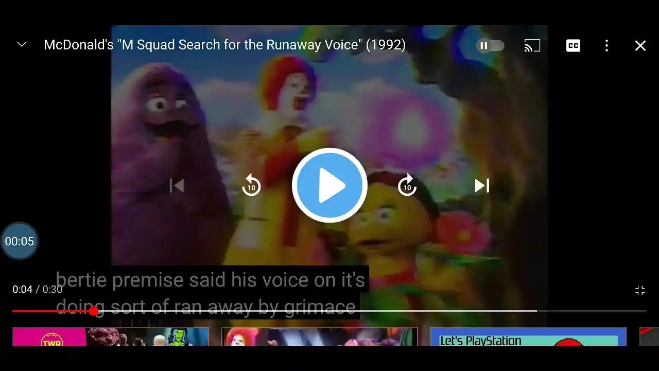Skip to the next video
The width and height of the screenshot is (659, 371).
tap(482, 185)
